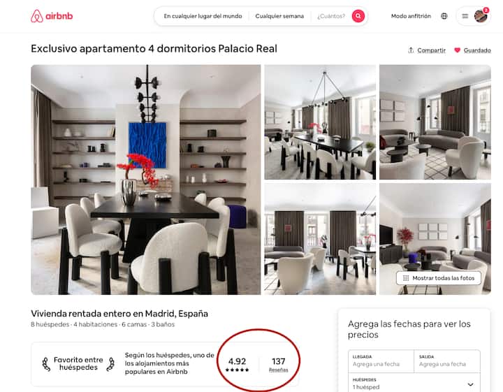Click the red search magnifier button
The image size is (503, 392).
coord(358,15)
